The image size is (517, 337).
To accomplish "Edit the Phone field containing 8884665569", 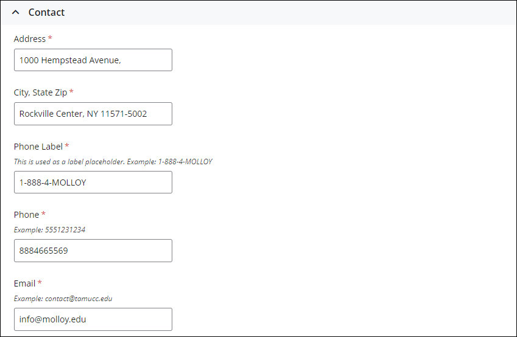I will (x=93, y=251).
